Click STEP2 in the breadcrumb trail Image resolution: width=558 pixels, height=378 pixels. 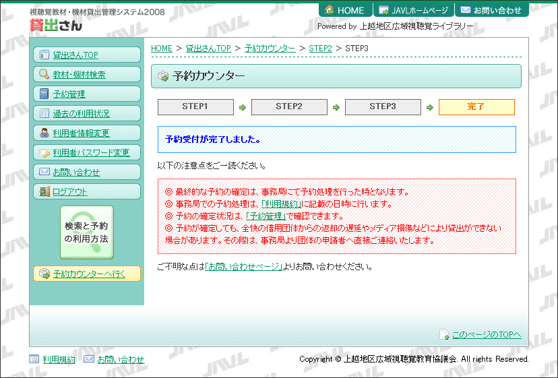pyautogui.click(x=320, y=49)
